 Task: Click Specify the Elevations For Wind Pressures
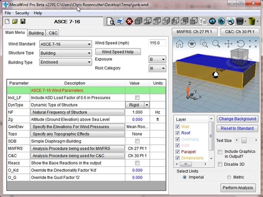pyautogui.click(x=77, y=127)
